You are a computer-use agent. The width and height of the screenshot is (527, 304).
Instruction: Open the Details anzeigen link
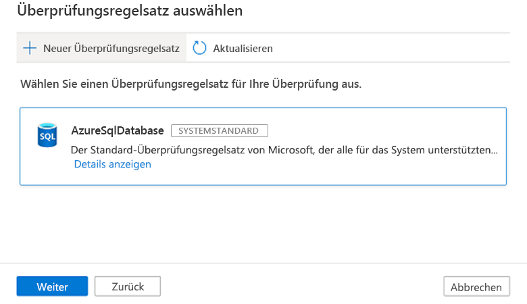pyautogui.click(x=113, y=164)
